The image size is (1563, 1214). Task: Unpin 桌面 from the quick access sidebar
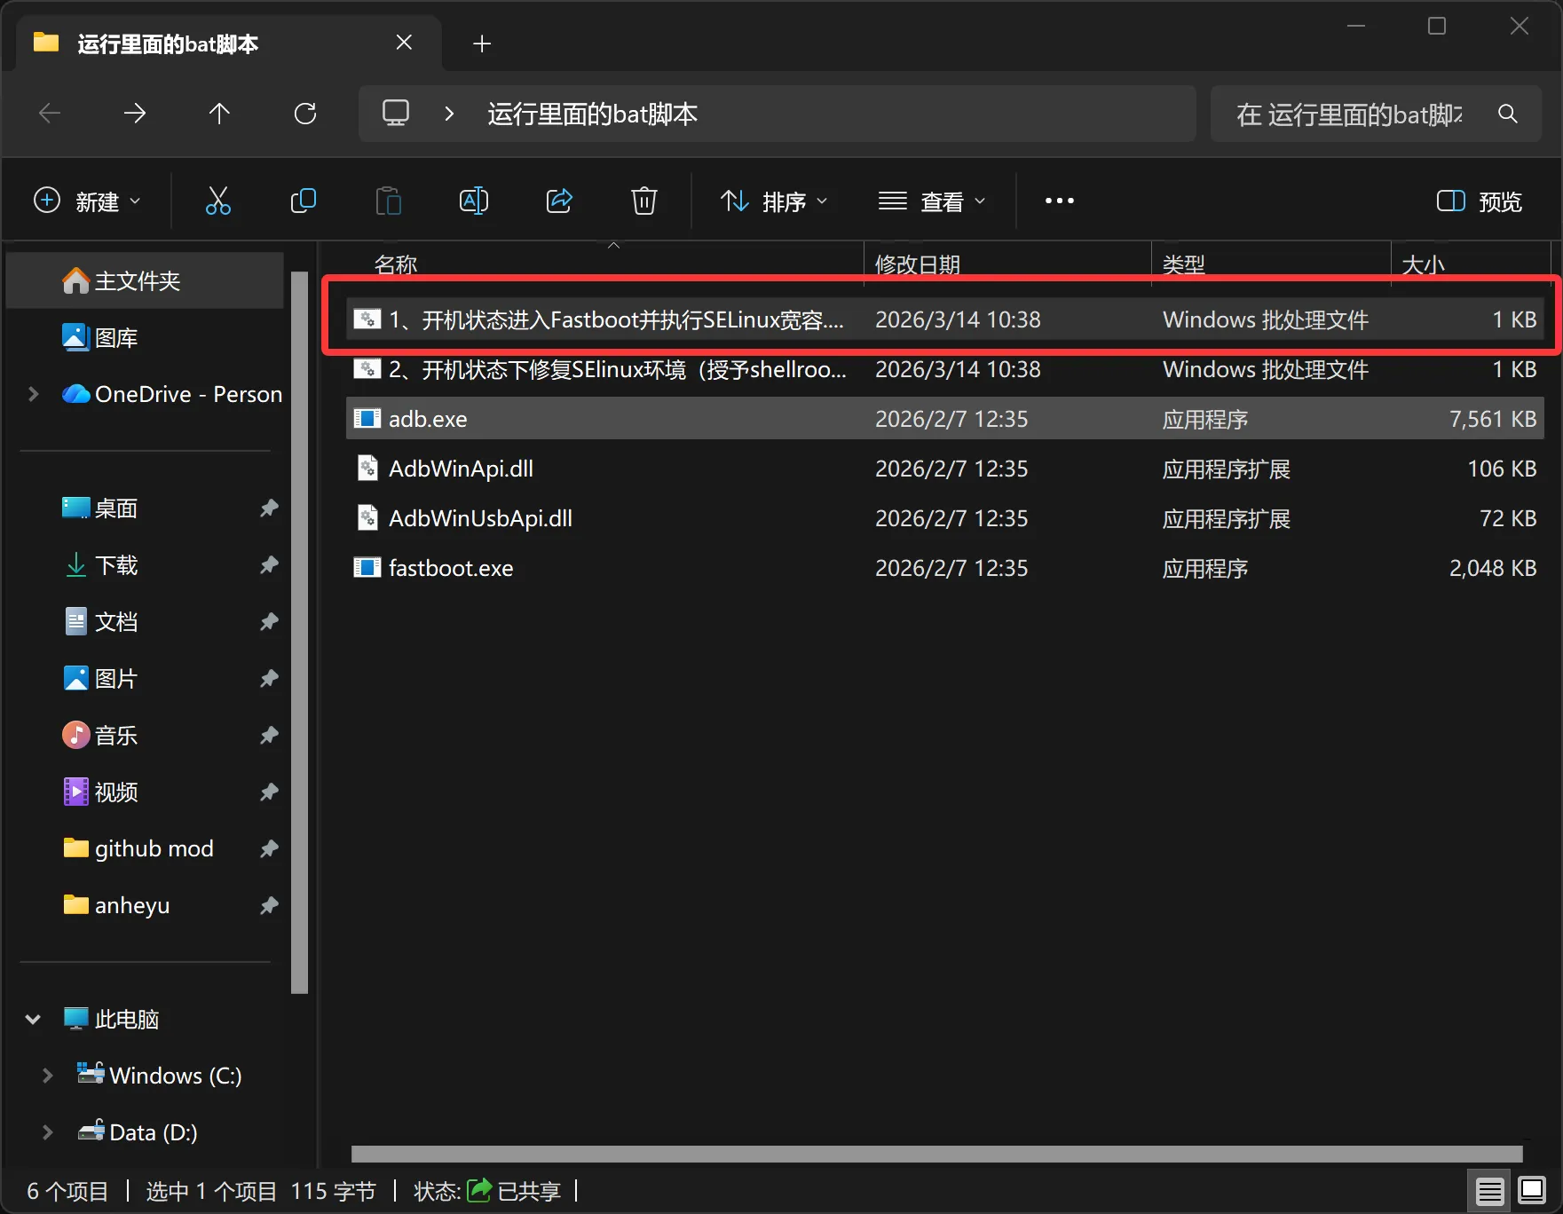pyautogui.click(x=269, y=508)
